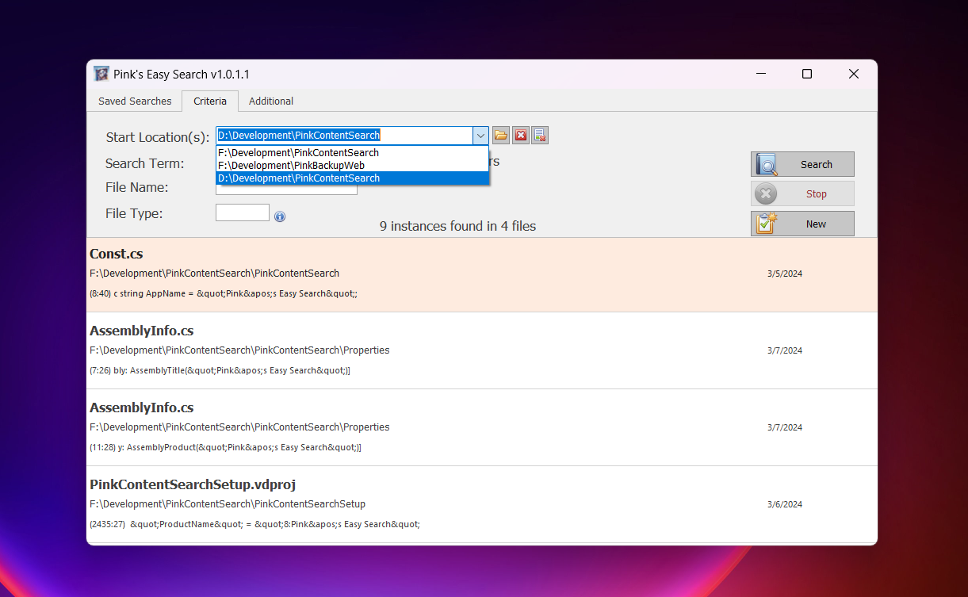This screenshot has width=968, height=597.
Task: Collapse the Start Location dropdown arrow
Action: coord(480,136)
